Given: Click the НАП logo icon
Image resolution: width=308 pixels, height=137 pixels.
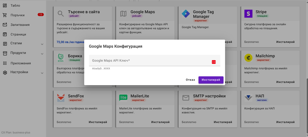Looking at the screenshot, I should (x=248, y=98).
